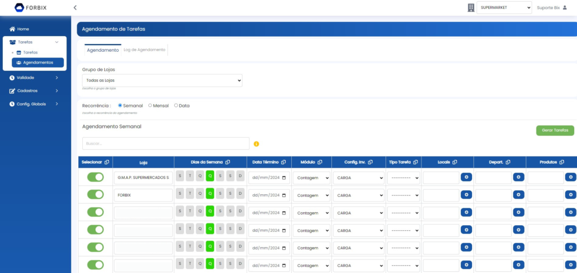Viewport: 577px width, 273px height.
Task: Select Mensal recurrence radio
Action: coord(150,105)
